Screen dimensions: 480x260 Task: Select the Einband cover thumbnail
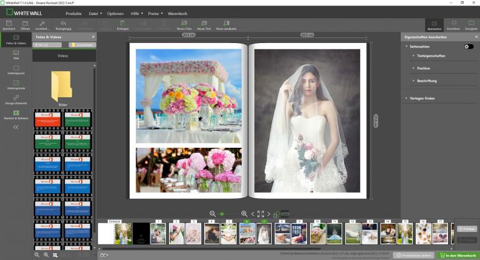coord(115,234)
